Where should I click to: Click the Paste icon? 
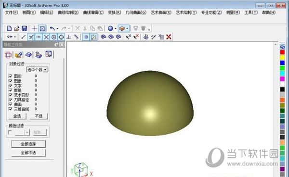point(100,28)
